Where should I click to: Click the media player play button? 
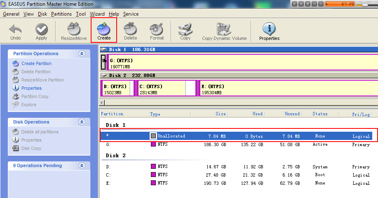(x=294, y=4)
